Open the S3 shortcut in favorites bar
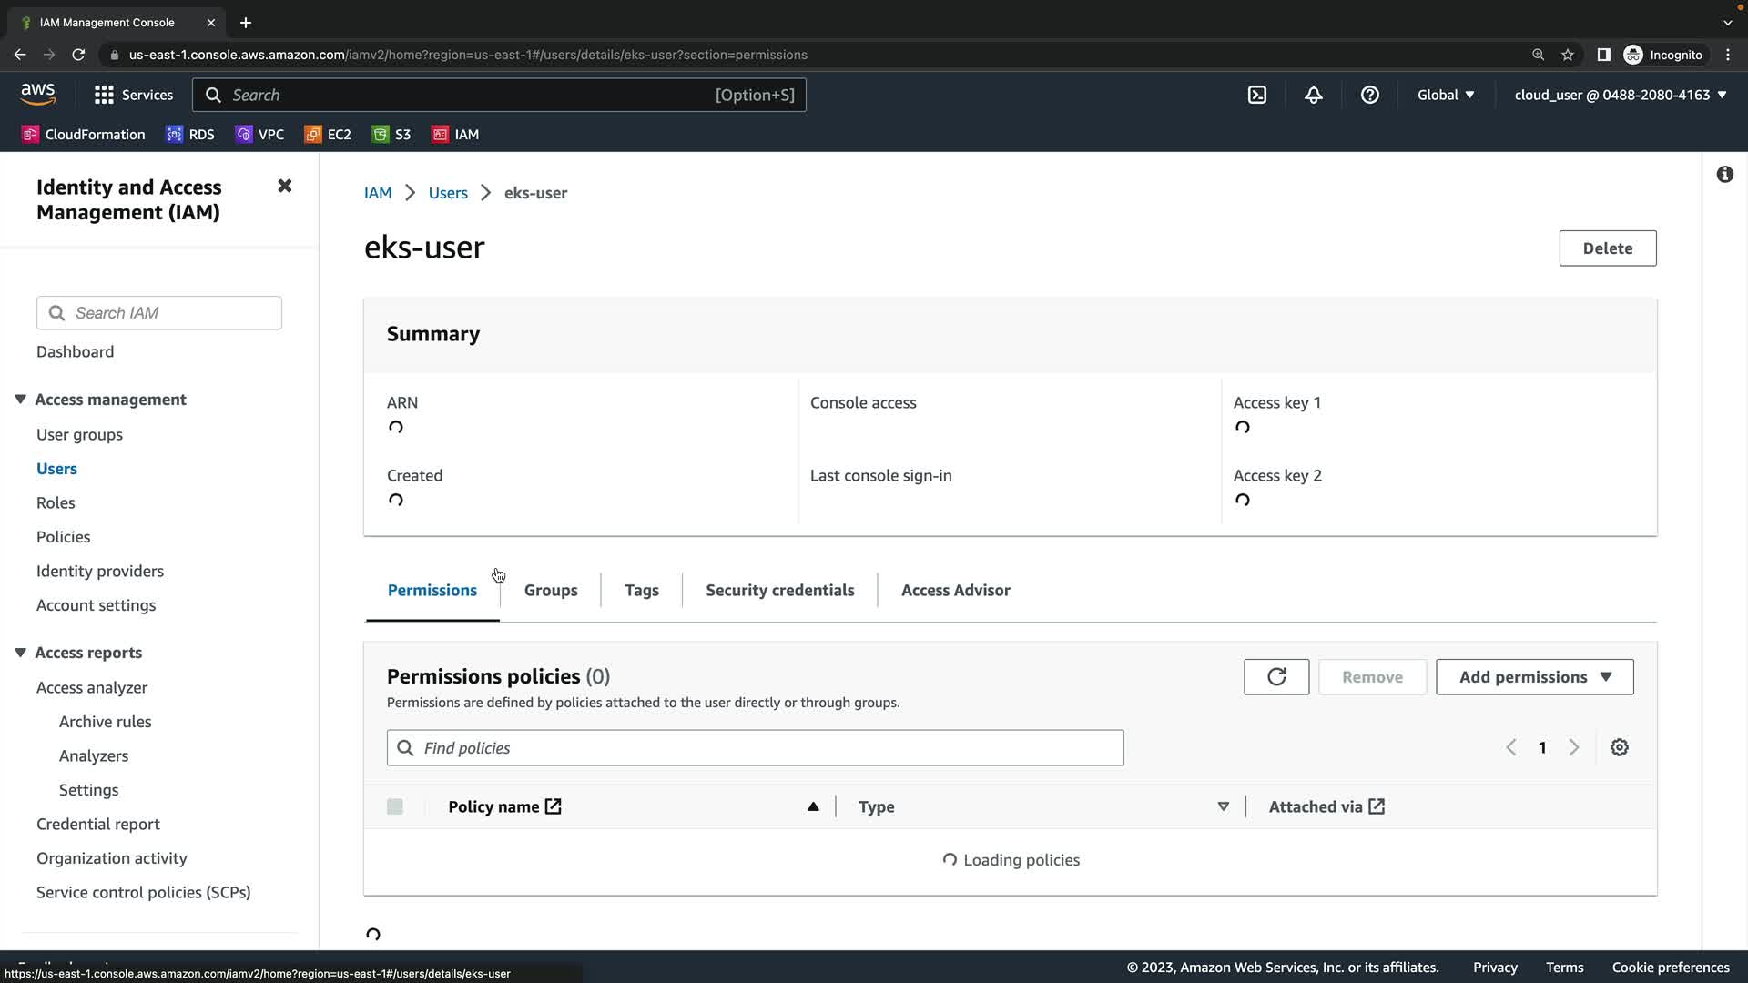This screenshot has width=1748, height=983. pos(391,134)
